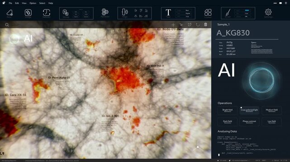Select the New tool icon
The width and height of the screenshot is (290, 162).
pyautogui.click(x=10, y=13)
